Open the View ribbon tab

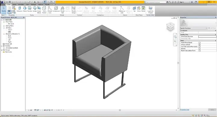tap(27, 4)
